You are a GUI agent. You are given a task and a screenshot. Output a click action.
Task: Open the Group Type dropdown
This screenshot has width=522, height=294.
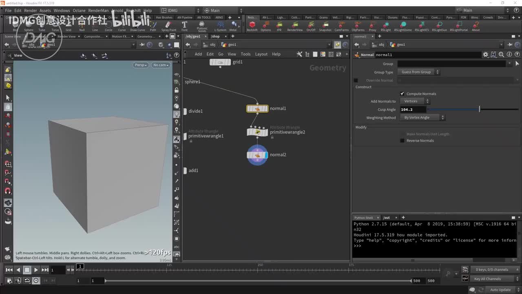[x=419, y=72]
